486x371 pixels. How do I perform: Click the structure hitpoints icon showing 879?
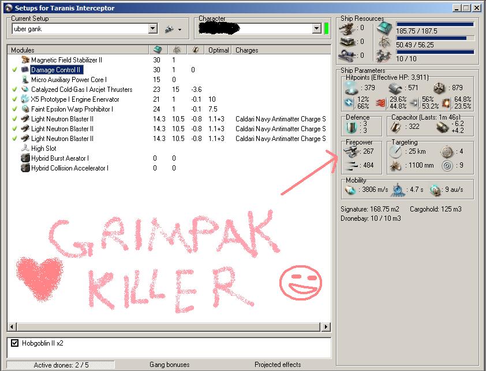coord(439,88)
